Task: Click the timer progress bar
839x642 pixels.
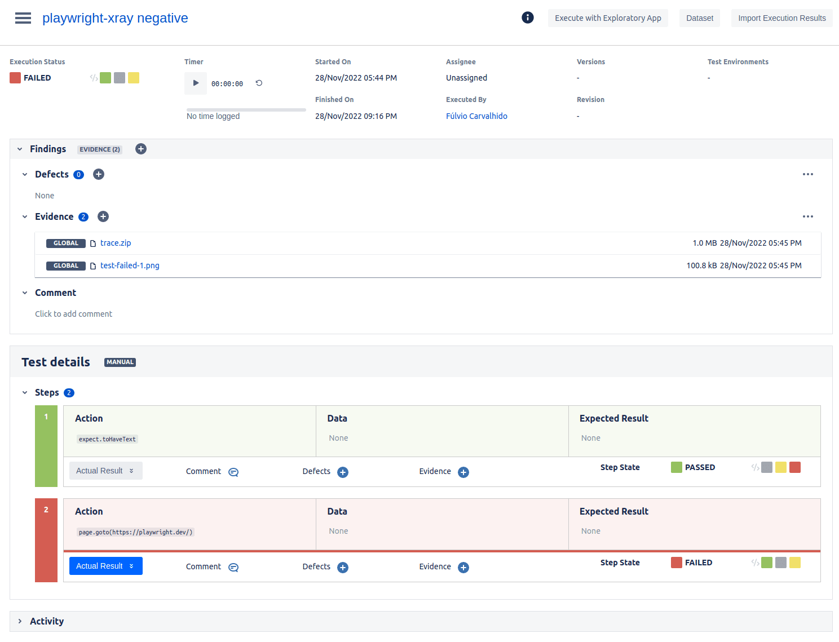Action: [x=246, y=109]
